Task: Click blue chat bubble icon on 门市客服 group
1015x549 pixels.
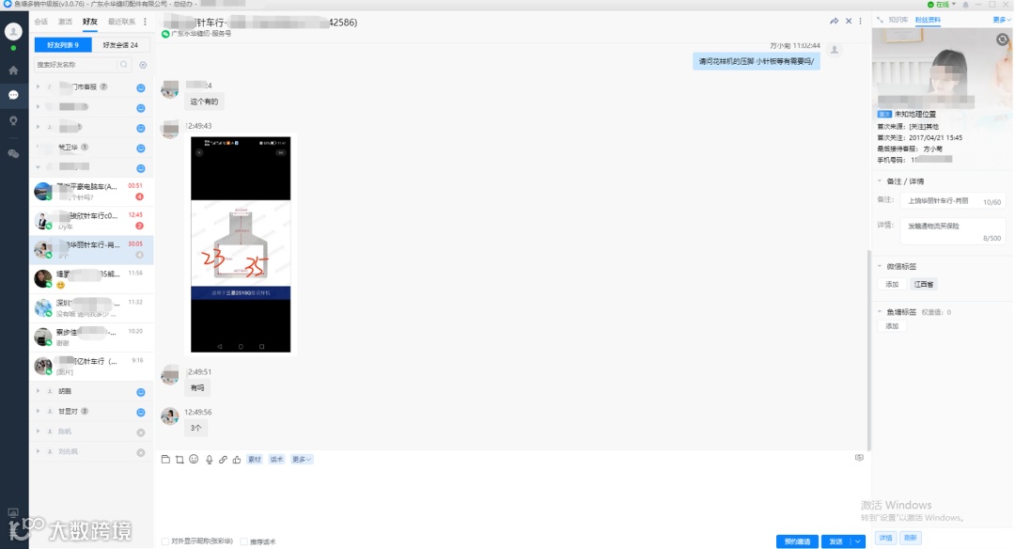Action: click(140, 88)
